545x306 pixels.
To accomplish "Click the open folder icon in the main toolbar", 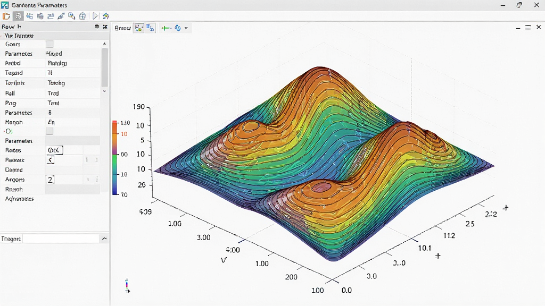I will [6, 16].
